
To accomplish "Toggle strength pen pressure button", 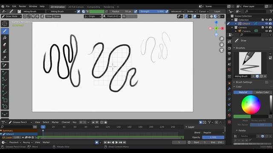I will pos(167,11).
